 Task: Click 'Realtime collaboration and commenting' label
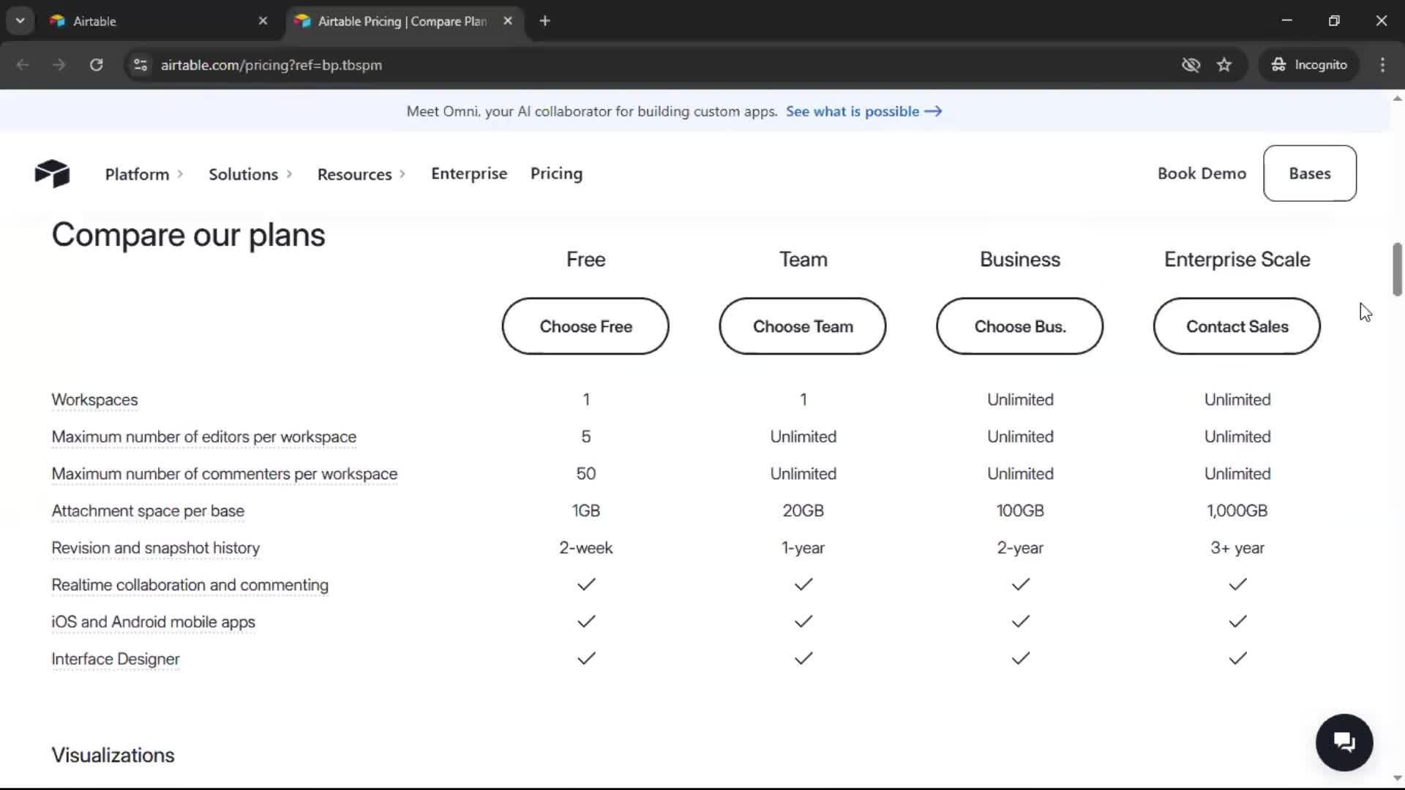190,585
